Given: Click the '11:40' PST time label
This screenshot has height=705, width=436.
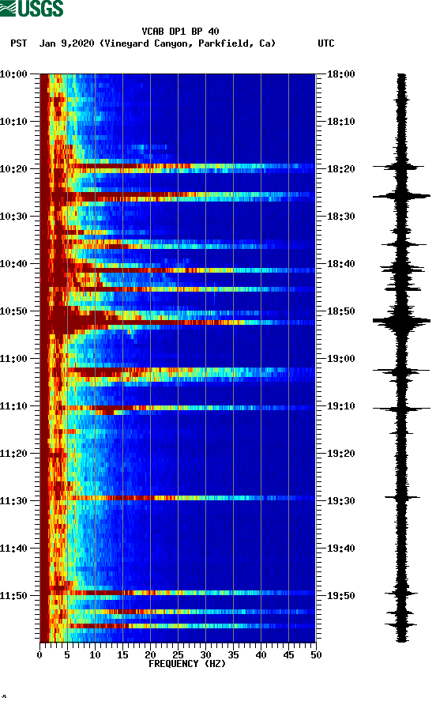Looking at the screenshot, I should click(13, 549).
